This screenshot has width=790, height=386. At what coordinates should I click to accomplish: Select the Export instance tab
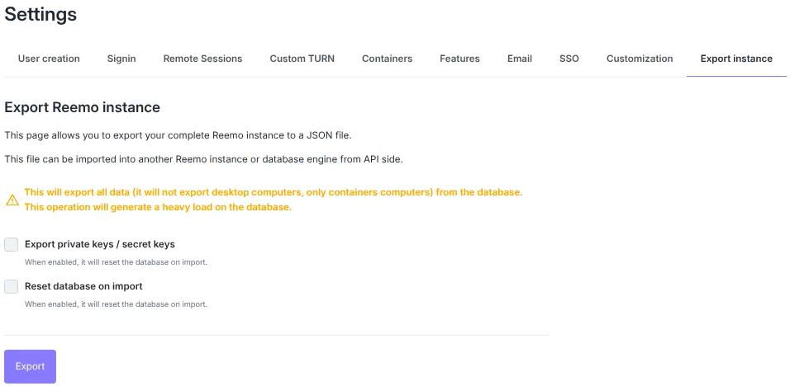point(736,59)
